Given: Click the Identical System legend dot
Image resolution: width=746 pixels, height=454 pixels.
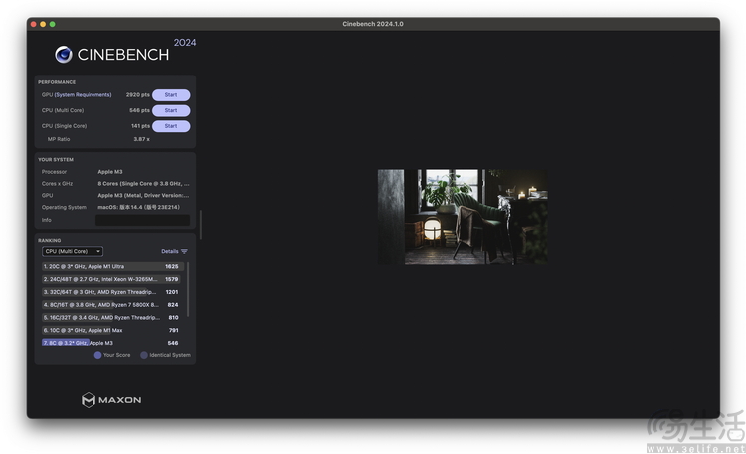Looking at the screenshot, I should pyautogui.click(x=143, y=355).
